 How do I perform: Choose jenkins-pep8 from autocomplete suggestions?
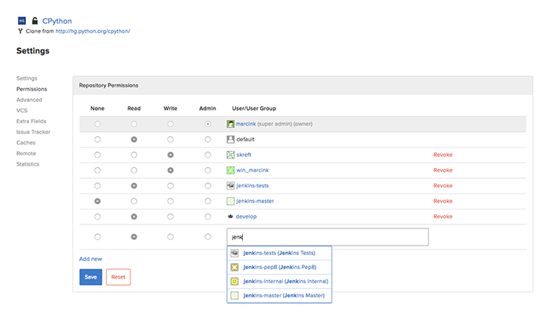pyautogui.click(x=279, y=267)
